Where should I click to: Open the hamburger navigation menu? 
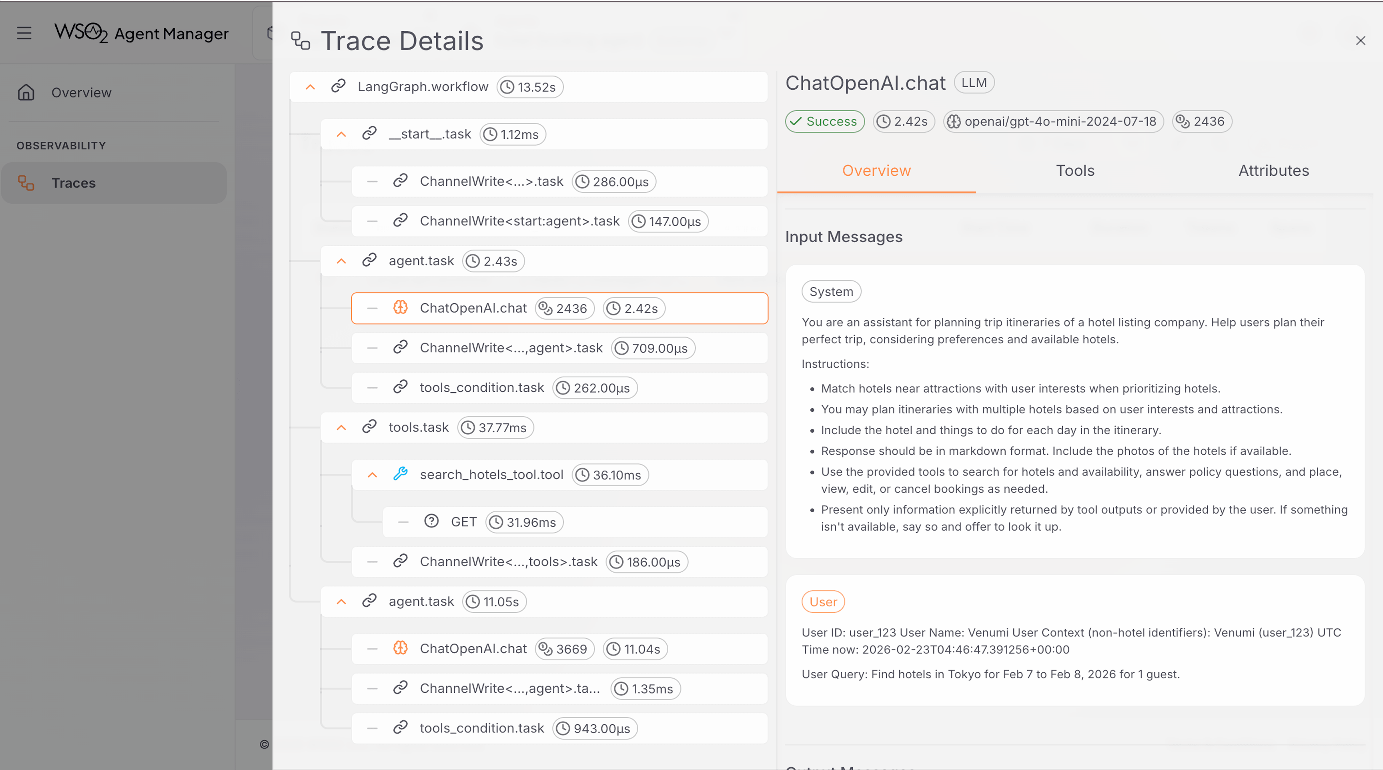pos(24,33)
